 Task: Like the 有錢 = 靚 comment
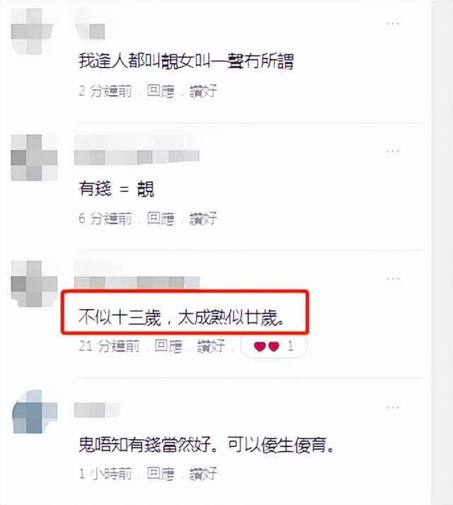point(203,219)
